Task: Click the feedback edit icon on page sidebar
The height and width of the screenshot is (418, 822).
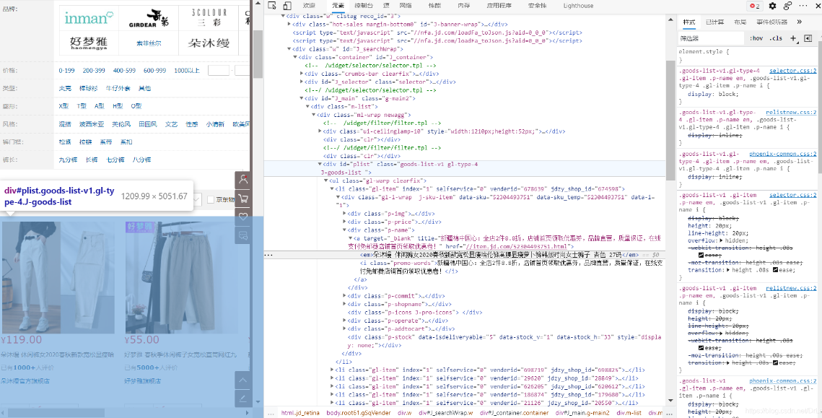Action: [x=242, y=399]
